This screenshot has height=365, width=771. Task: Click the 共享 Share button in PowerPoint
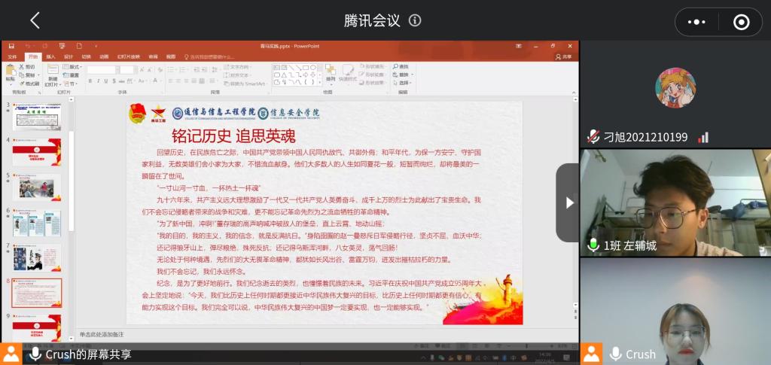click(x=563, y=56)
